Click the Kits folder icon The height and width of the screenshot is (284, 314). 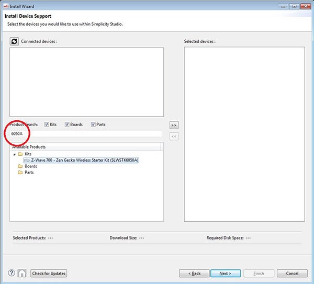click(20, 154)
